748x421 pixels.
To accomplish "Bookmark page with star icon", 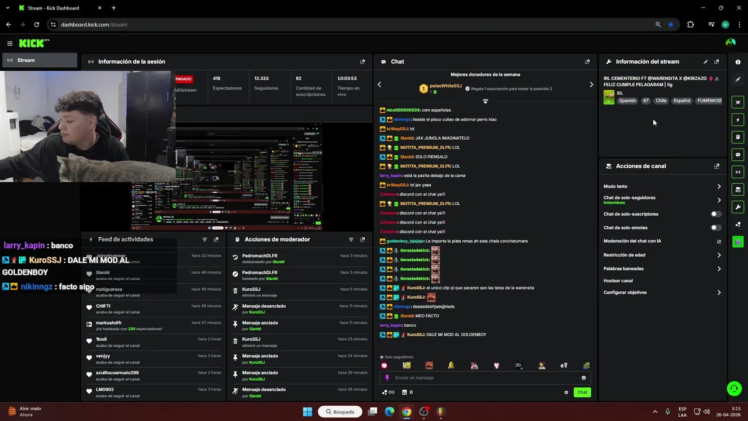I will [670, 25].
